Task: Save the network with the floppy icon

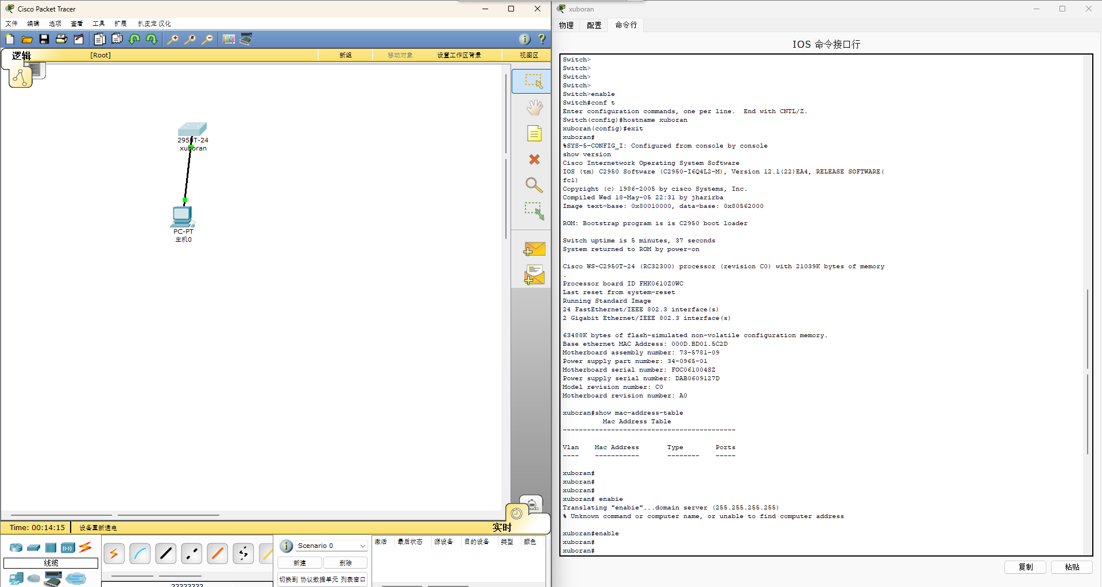Action: click(x=44, y=39)
